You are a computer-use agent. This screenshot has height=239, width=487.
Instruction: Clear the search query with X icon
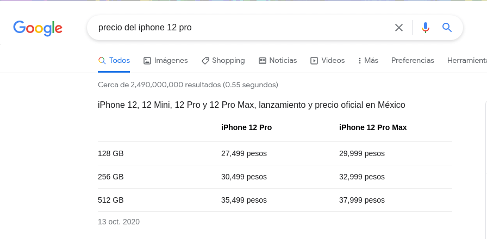[399, 28]
